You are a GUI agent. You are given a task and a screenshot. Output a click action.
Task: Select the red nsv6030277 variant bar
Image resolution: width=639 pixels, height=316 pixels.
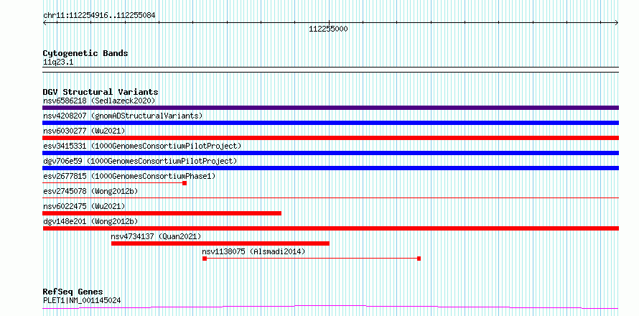tap(330, 138)
